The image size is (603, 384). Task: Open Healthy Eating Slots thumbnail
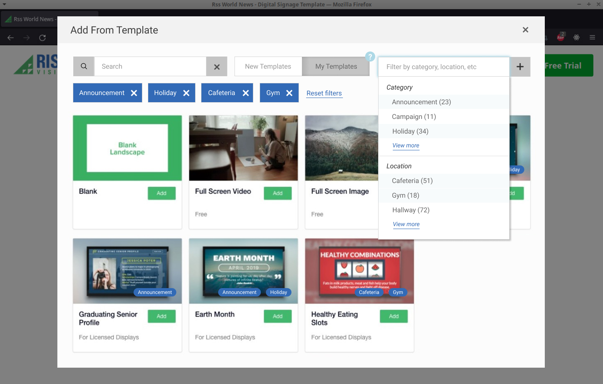click(x=359, y=272)
